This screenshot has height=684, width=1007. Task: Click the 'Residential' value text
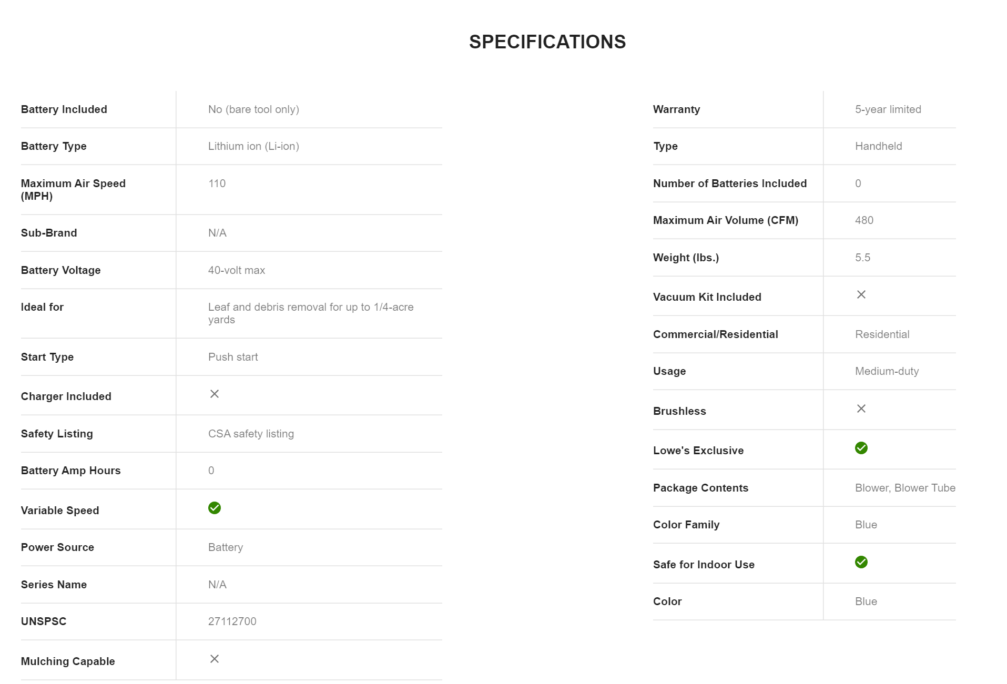tap(882, 334)
